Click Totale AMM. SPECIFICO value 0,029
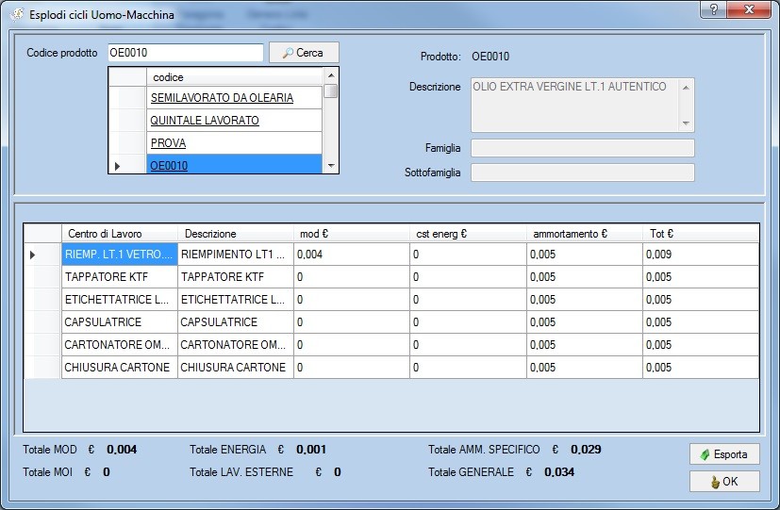Viewport: 780px width, 510px height. click(586, 450)
